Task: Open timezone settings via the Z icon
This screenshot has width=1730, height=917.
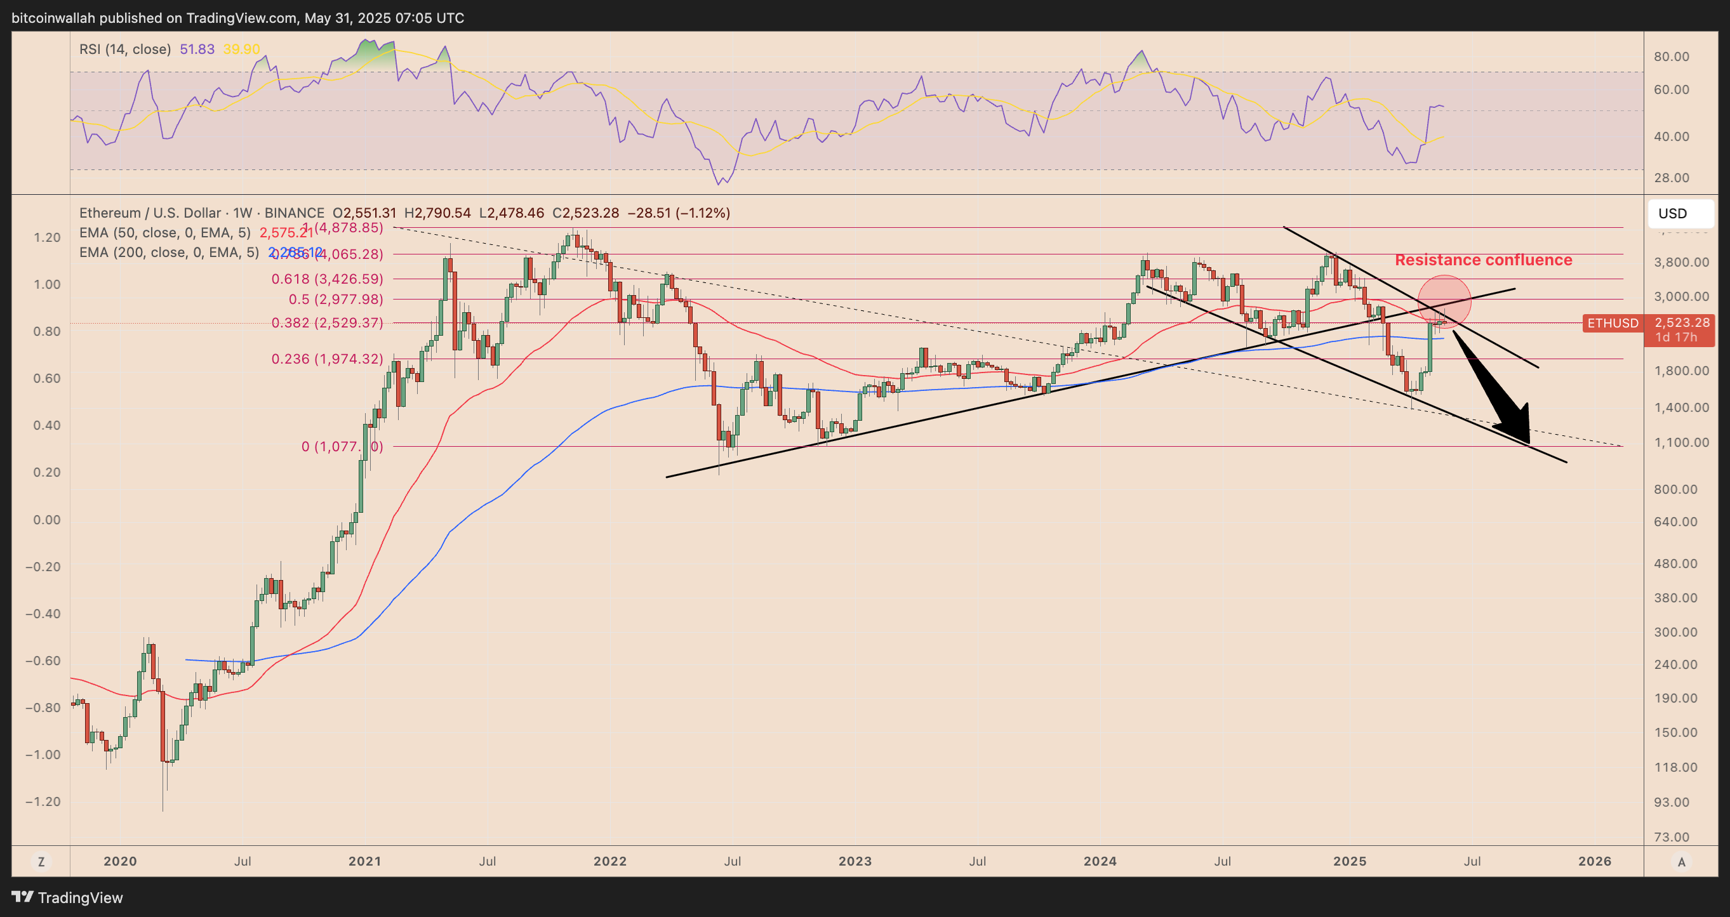Action: pos(42,861)
